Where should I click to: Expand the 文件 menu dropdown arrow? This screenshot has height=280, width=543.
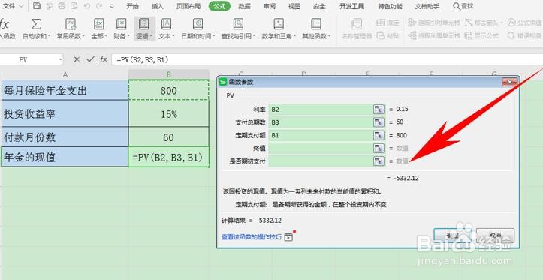(21, 6)
